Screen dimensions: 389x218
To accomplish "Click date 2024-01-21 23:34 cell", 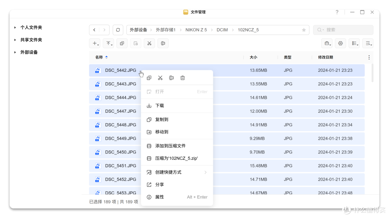I will [x=335, y=125].
